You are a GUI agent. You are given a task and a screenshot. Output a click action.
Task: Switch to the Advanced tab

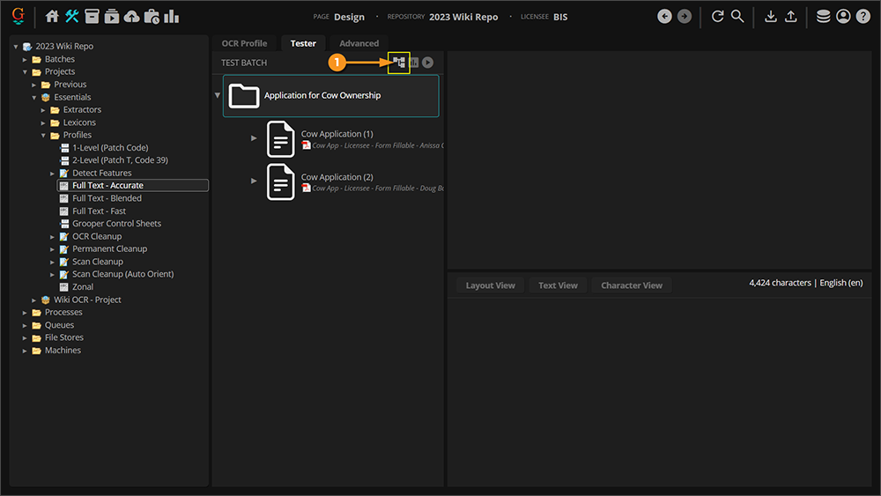[359, 43]
